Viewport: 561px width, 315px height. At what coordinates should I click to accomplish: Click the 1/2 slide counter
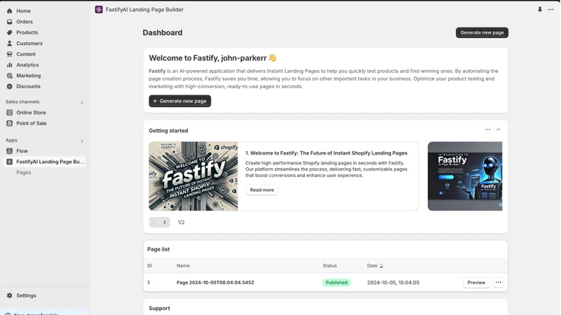(181, 222)
